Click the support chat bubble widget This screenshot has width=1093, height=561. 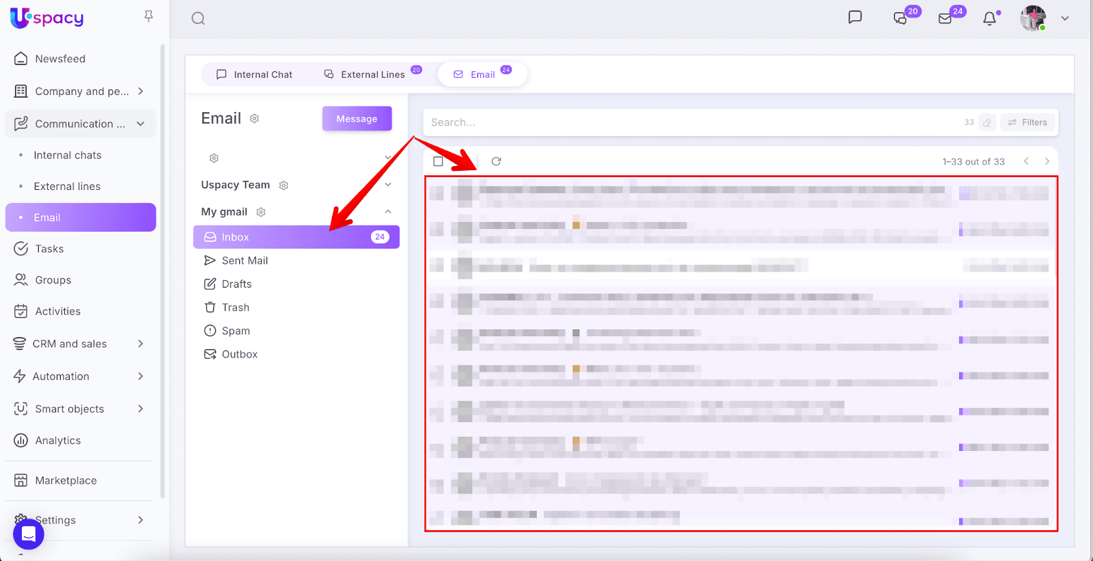[x=29, y=533]
